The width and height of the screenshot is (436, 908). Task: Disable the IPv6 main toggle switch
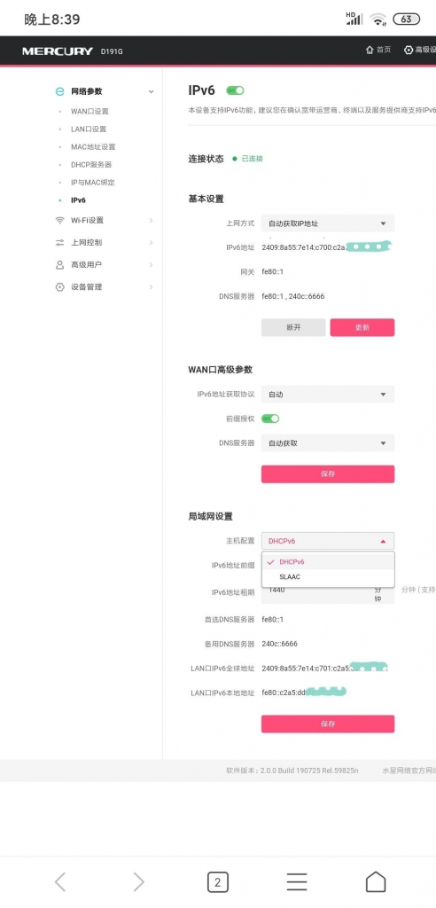[235, 90]
